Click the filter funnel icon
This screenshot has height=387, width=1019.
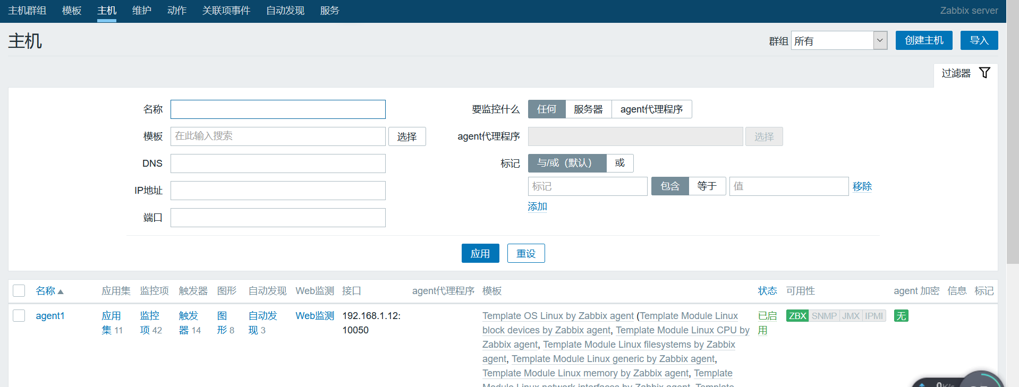[x=984, y=73]
